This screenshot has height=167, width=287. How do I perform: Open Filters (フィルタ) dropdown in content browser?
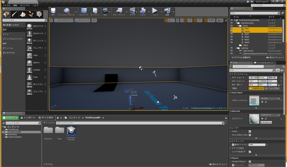[49, 123]
